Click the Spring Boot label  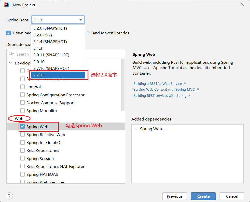[18, 20]
